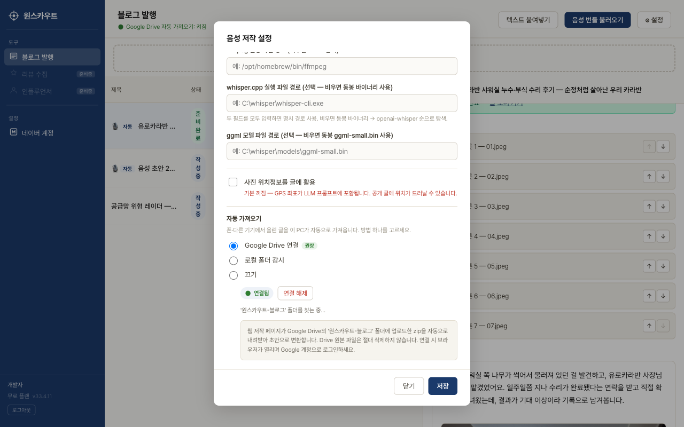
Task: Move 07.jpeg up with arrow icon
Action: click(x=649, y=326)
